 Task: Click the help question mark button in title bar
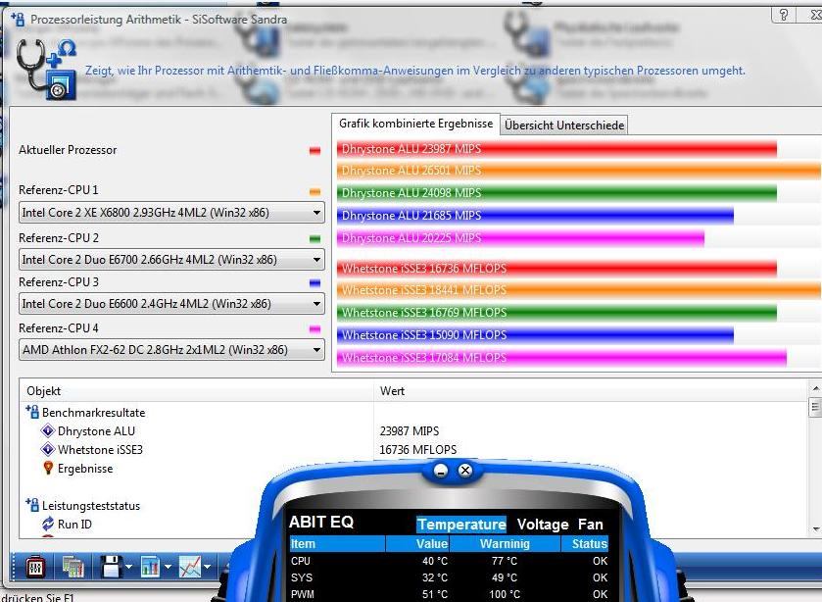click(783, 15)
